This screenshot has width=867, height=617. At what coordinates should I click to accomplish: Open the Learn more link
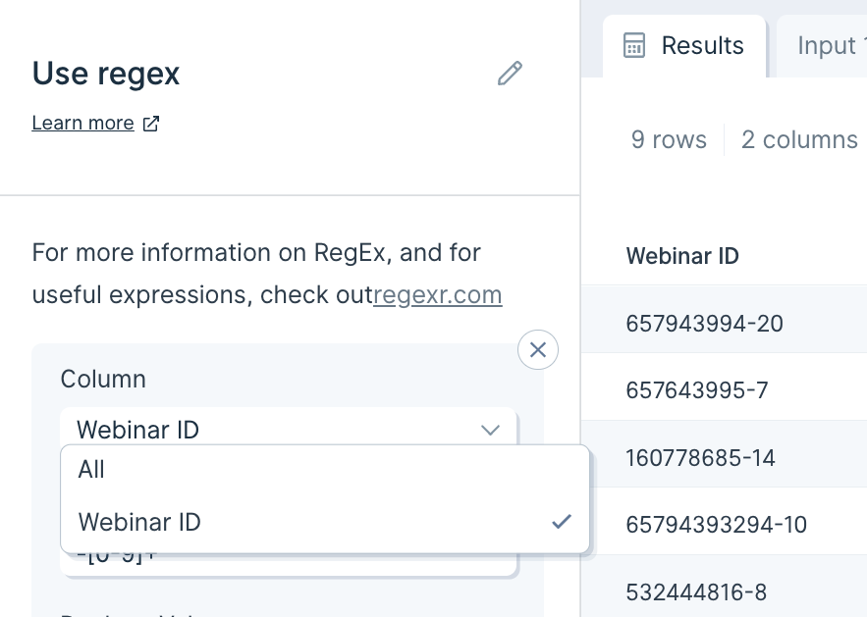pos(82,123)
